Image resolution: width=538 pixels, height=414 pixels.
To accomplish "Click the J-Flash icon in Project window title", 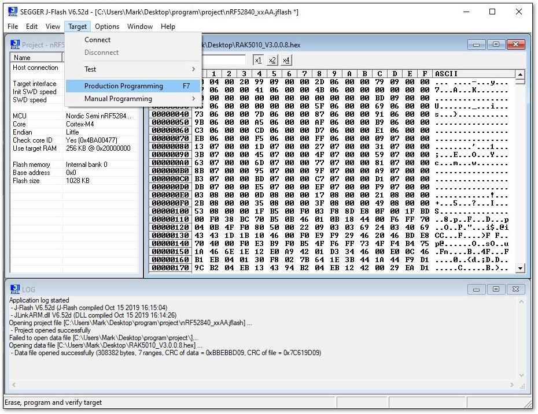I will point(15,44).
